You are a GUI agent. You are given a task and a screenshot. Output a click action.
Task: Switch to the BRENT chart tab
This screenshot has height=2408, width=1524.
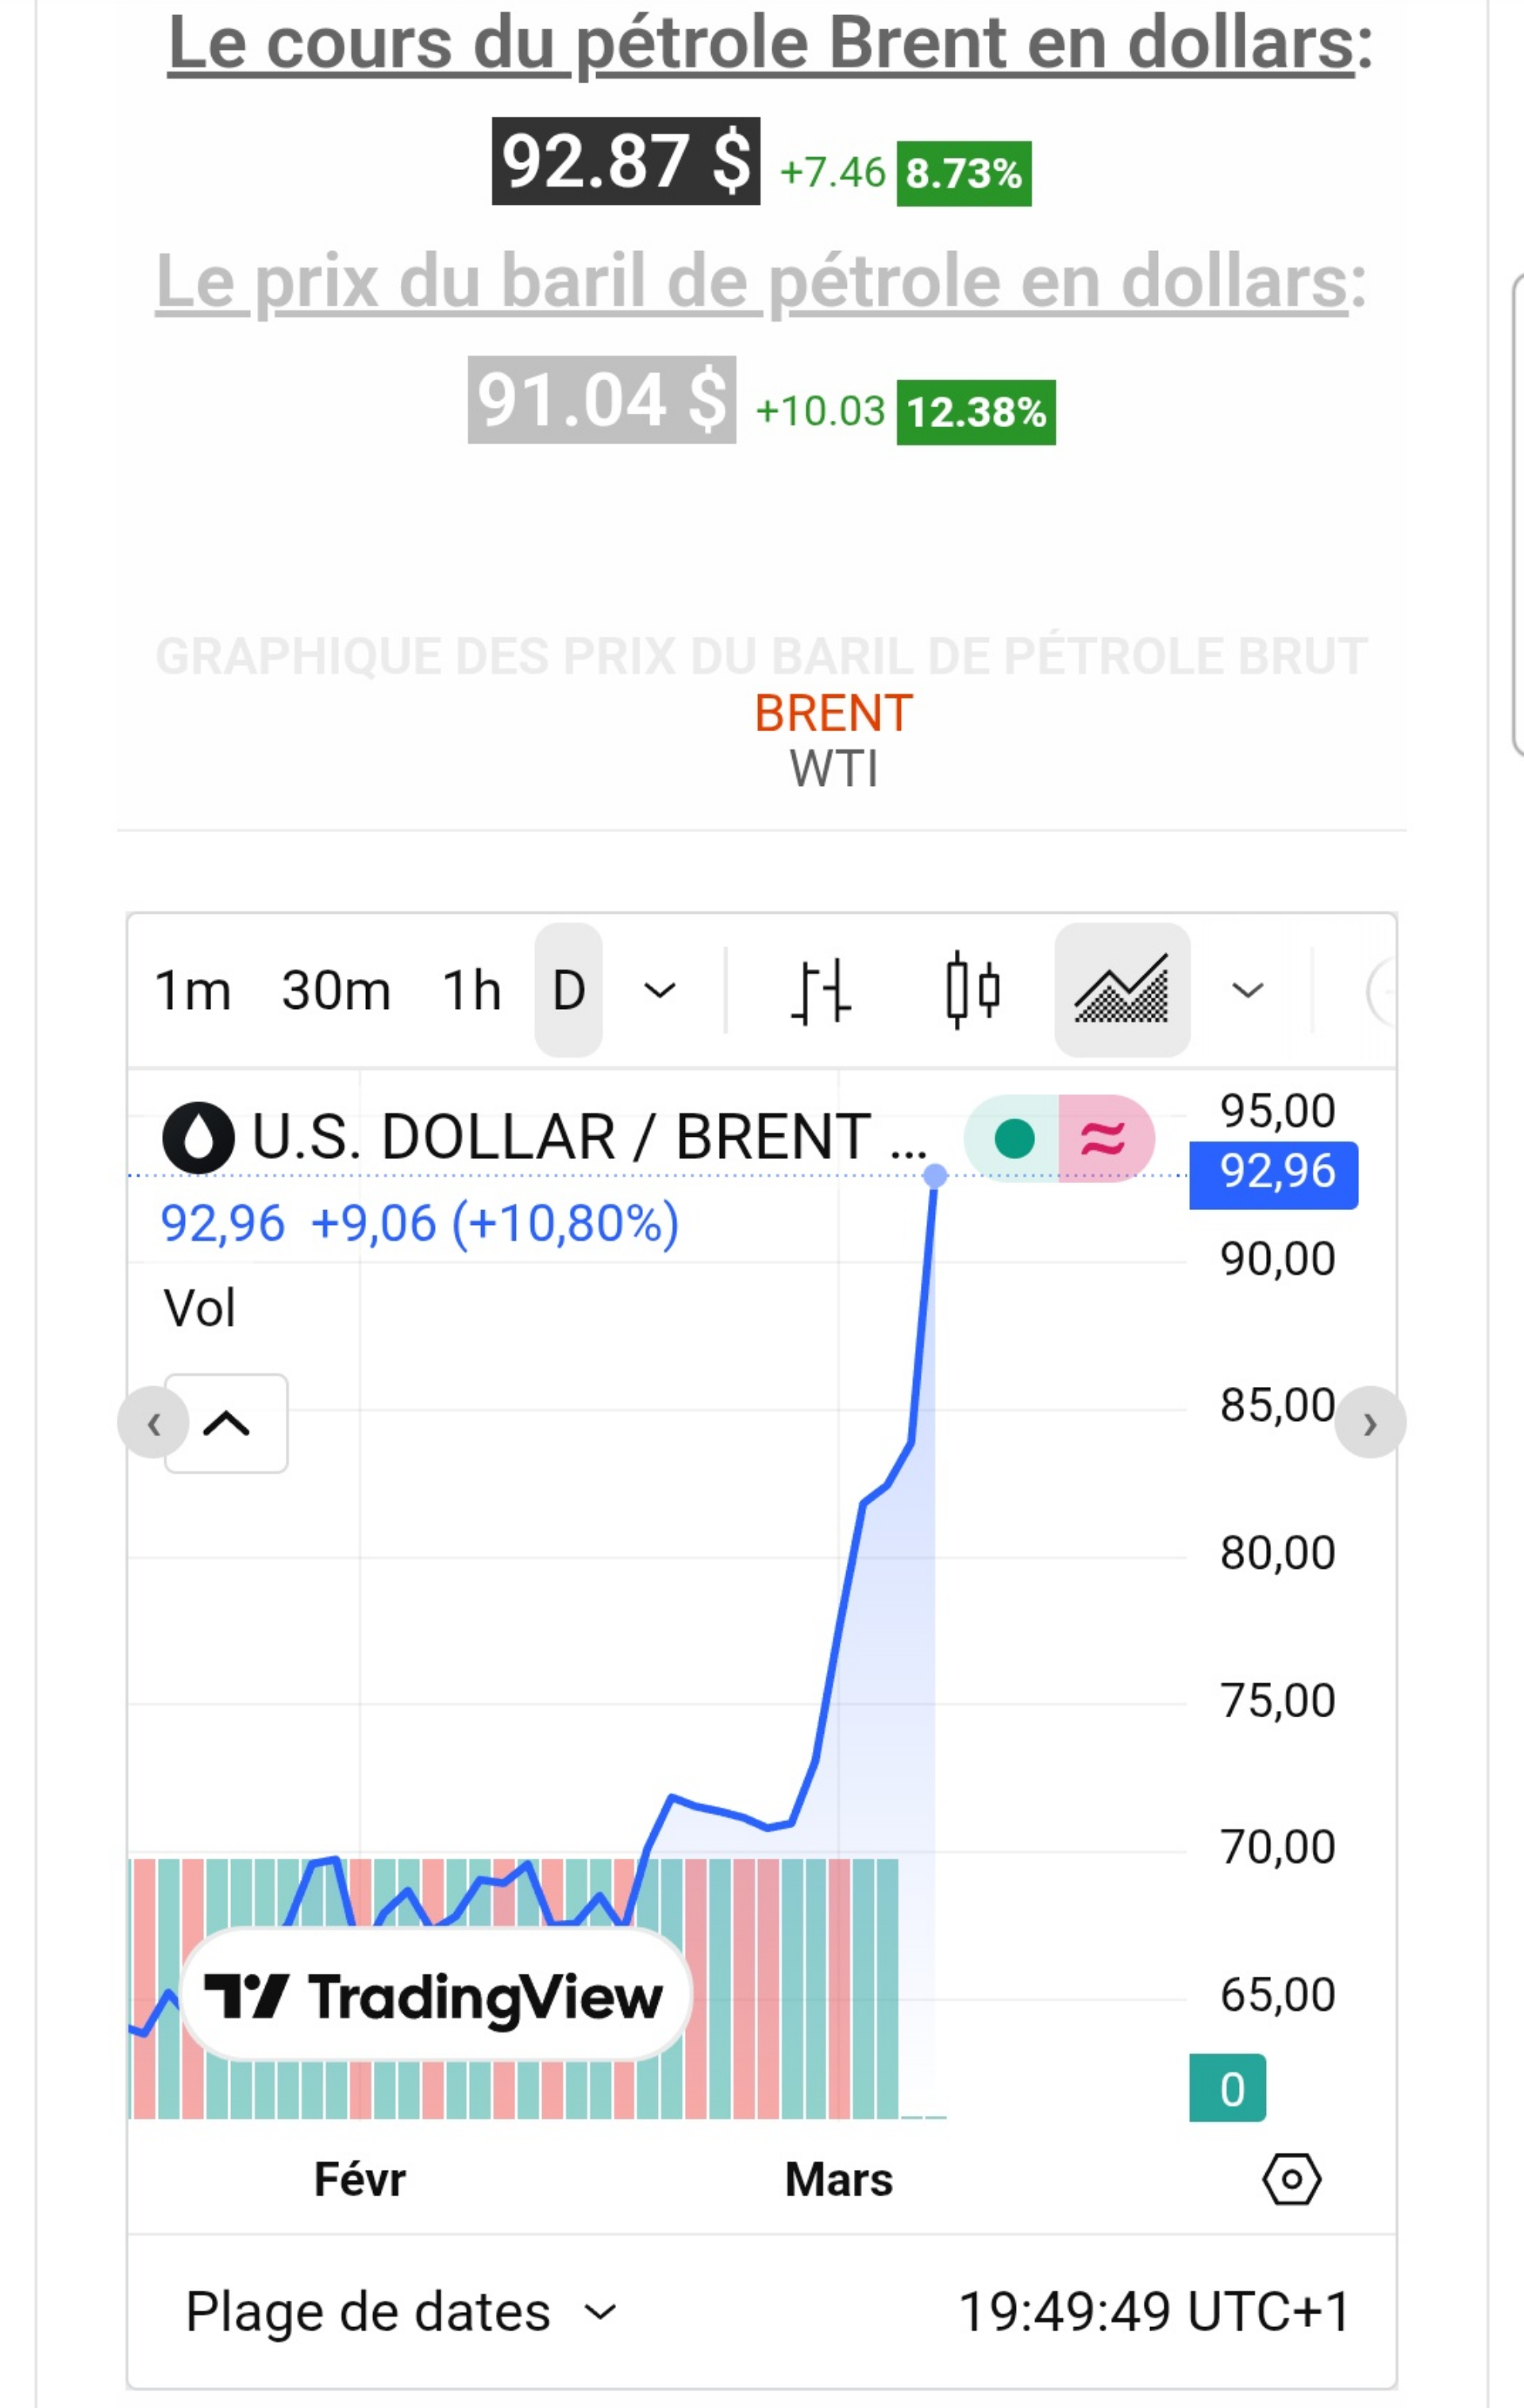(833, 714)
